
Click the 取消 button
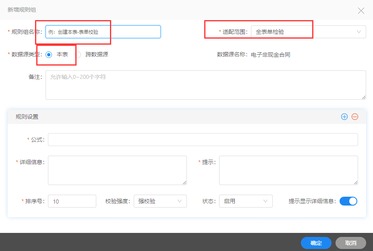(350, 243)
